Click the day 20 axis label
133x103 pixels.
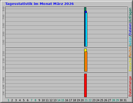pyautogui.click(x=82, y=100)
